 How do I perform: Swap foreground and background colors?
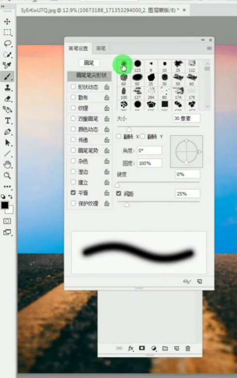pyautogui.click(x=11, y=196)
